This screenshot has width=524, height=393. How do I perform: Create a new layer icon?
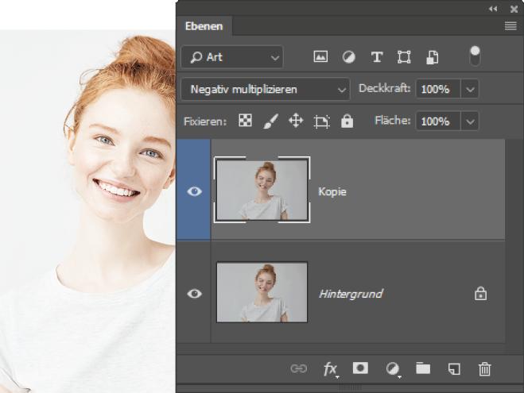pos(454,369)
